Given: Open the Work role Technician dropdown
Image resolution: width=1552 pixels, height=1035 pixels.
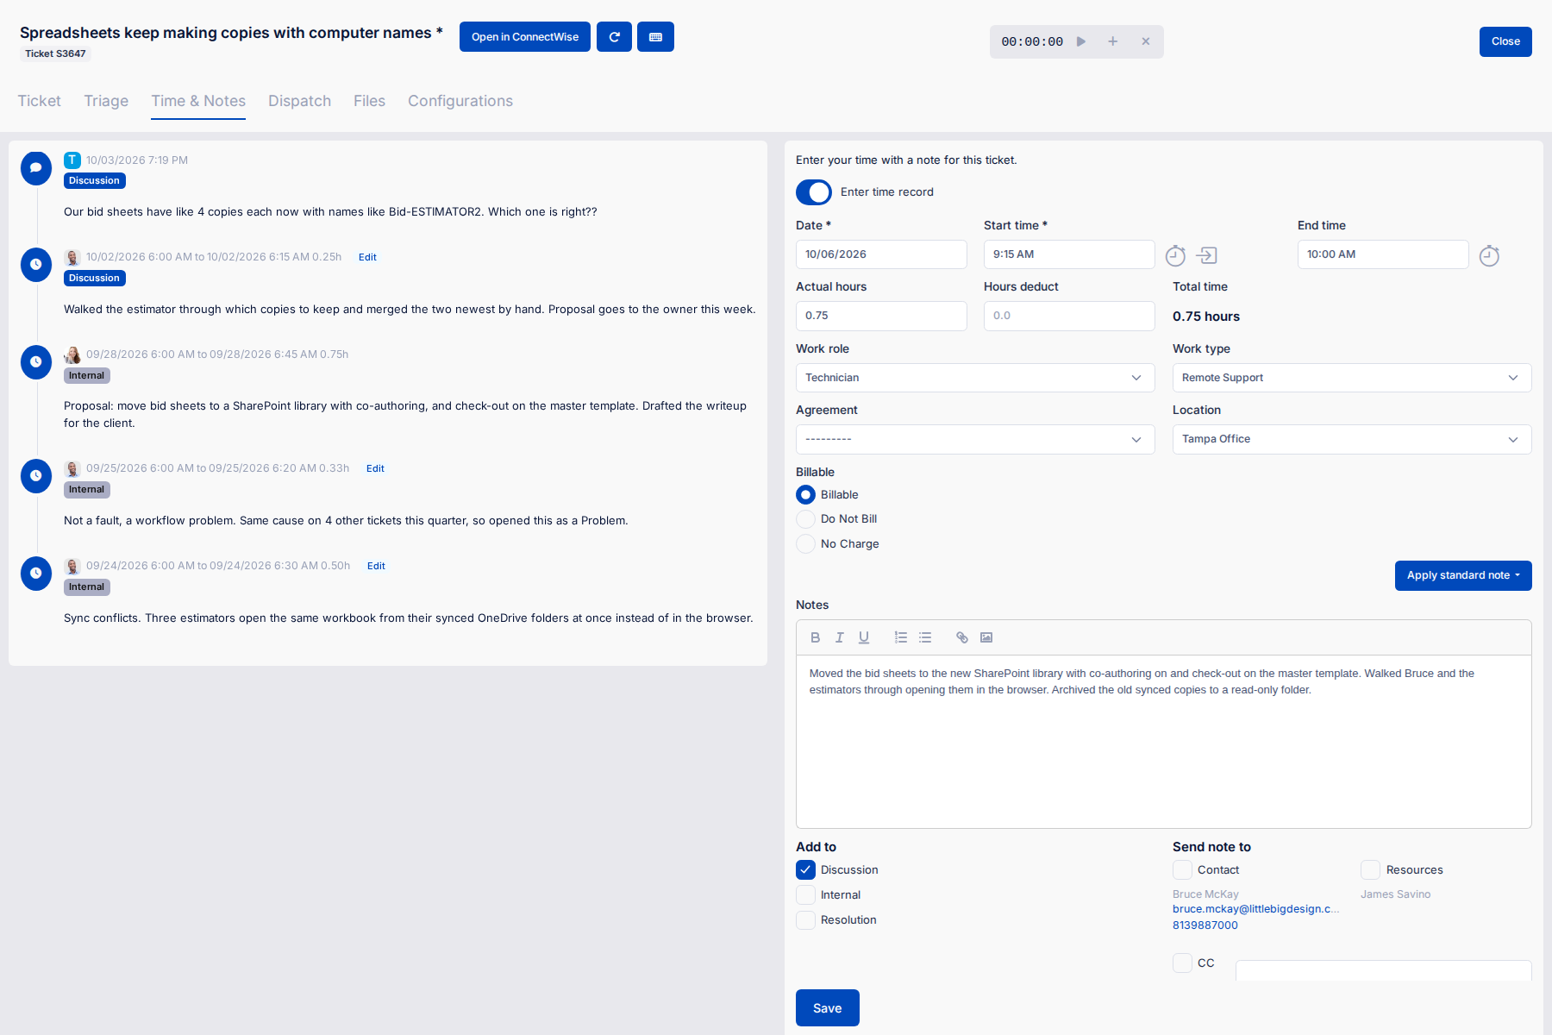Looking at the screenshot, I should 975,378.
